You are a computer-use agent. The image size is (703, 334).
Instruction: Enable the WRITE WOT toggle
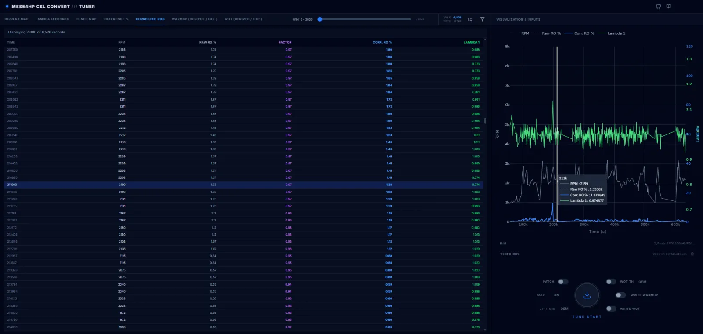point(611,309)
